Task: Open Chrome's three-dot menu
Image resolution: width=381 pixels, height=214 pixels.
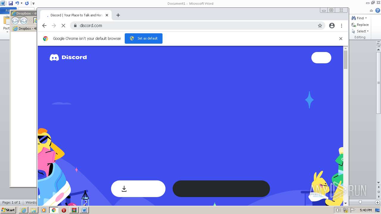Action: tap(342, 26)
